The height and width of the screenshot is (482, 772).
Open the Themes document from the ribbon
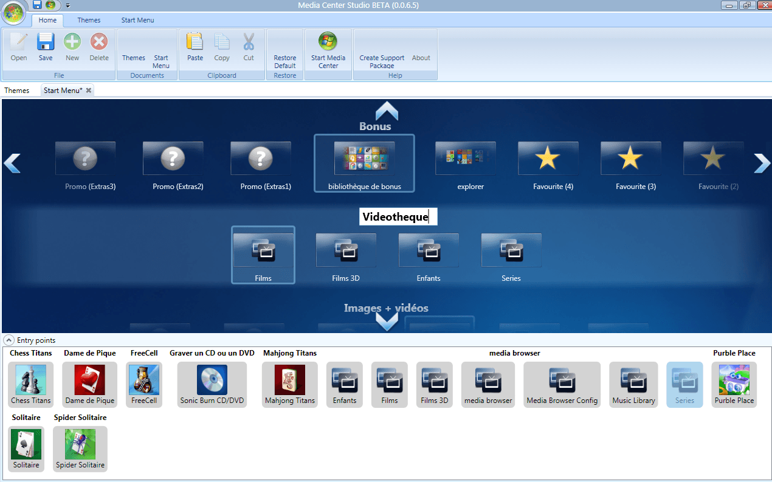[134, 58]
